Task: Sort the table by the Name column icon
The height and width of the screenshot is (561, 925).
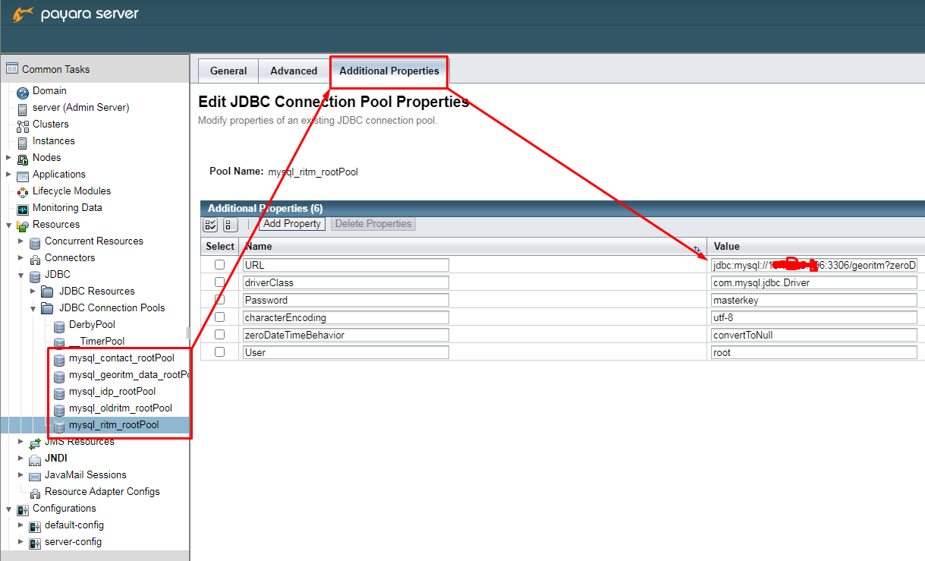Action: [x=697, y=248]
